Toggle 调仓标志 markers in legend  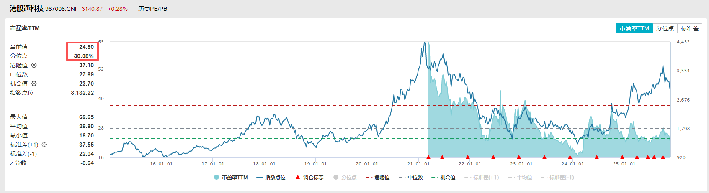point(309,178)
